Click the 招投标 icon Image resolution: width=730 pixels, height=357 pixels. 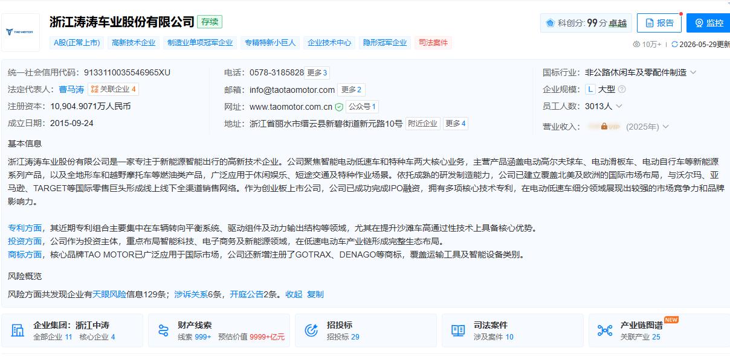311,330
